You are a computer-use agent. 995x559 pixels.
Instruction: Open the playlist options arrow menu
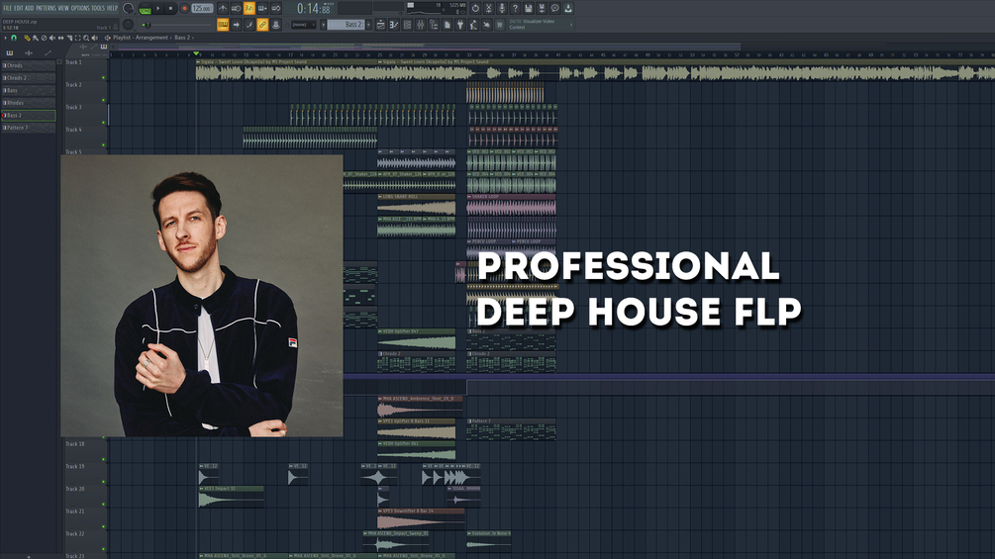click(x=6, y=38)
